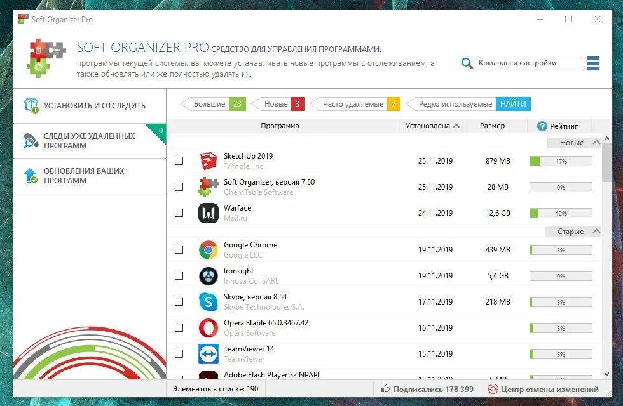Click the undo center lifebuoy icon
Screen dimensions: 623x406
point(493,389)
